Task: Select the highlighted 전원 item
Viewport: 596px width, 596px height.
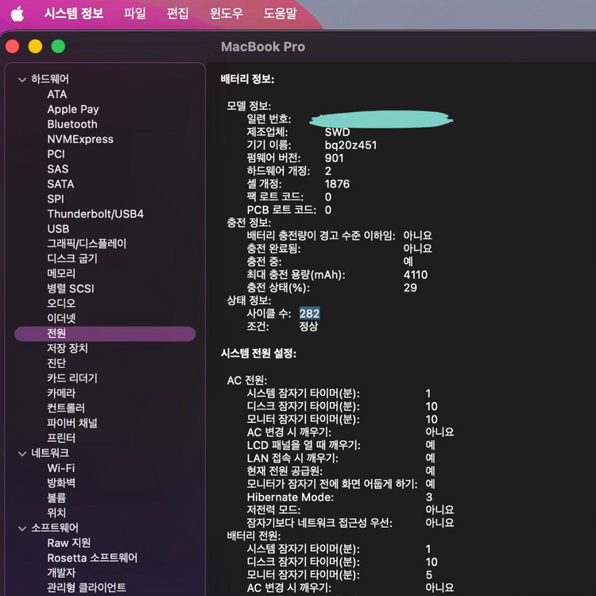Action: click(105, 334)
